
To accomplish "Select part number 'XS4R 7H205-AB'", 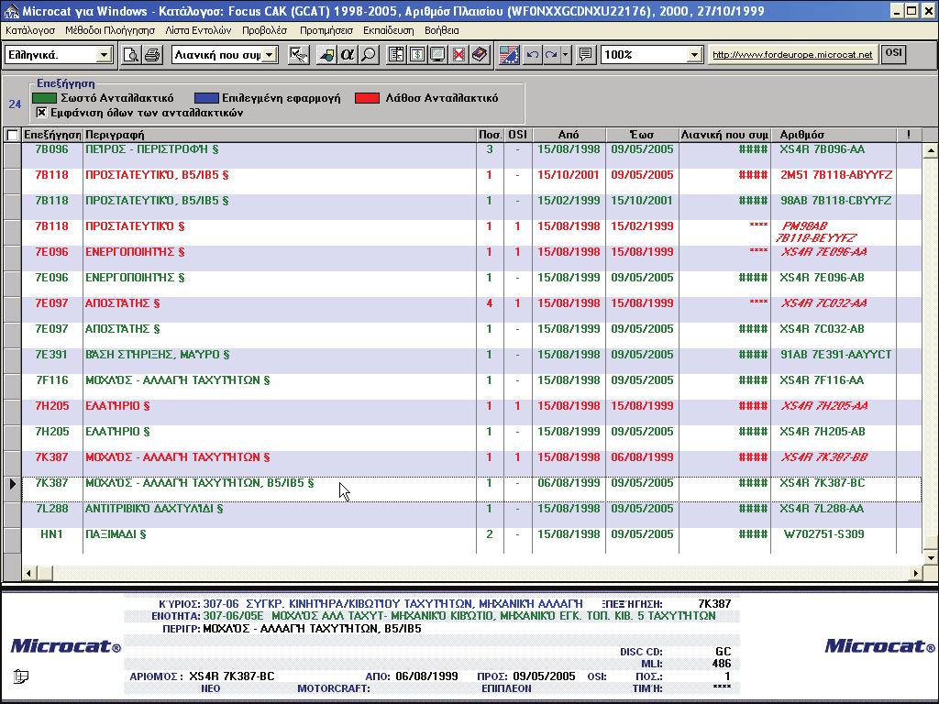I will point(823,433).
